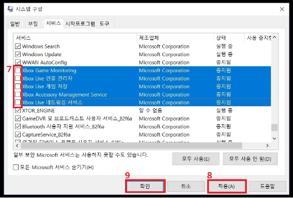The width and height of the screenshot is (293, 198).
Task: Click the vertical scrollbar thumb
Action: [x=274, y=127]
